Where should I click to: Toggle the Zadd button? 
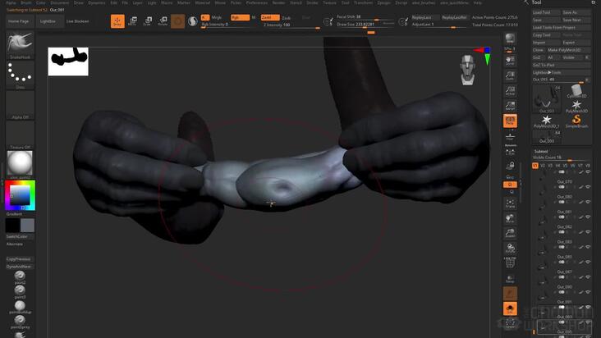tap(270, 17)
